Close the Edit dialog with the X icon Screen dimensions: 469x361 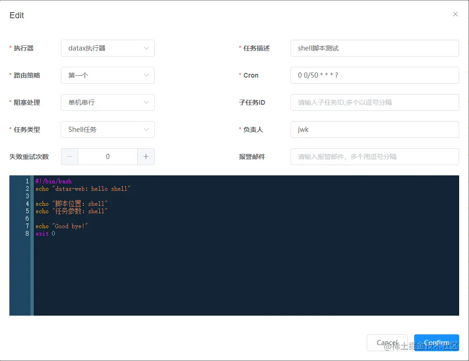pyautogui.click(x=455, y=14)
